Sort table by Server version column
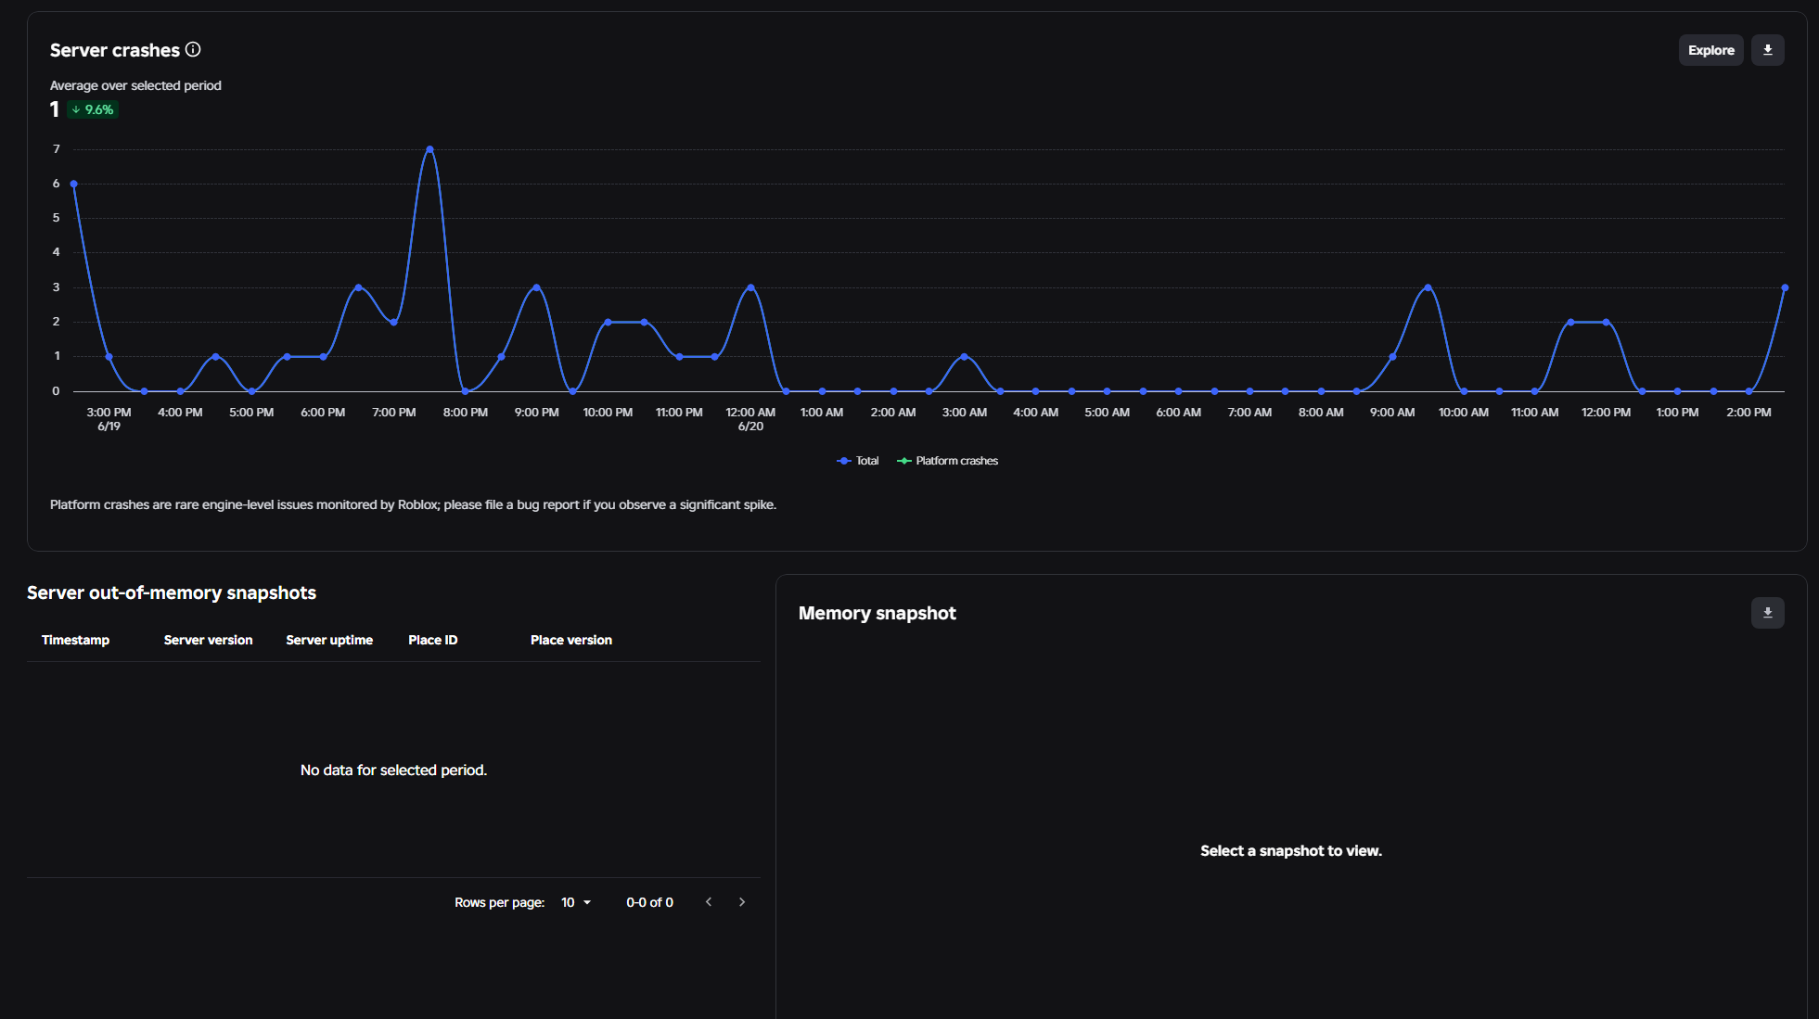Viewport: 1819px width, 1019px height. 208,640
